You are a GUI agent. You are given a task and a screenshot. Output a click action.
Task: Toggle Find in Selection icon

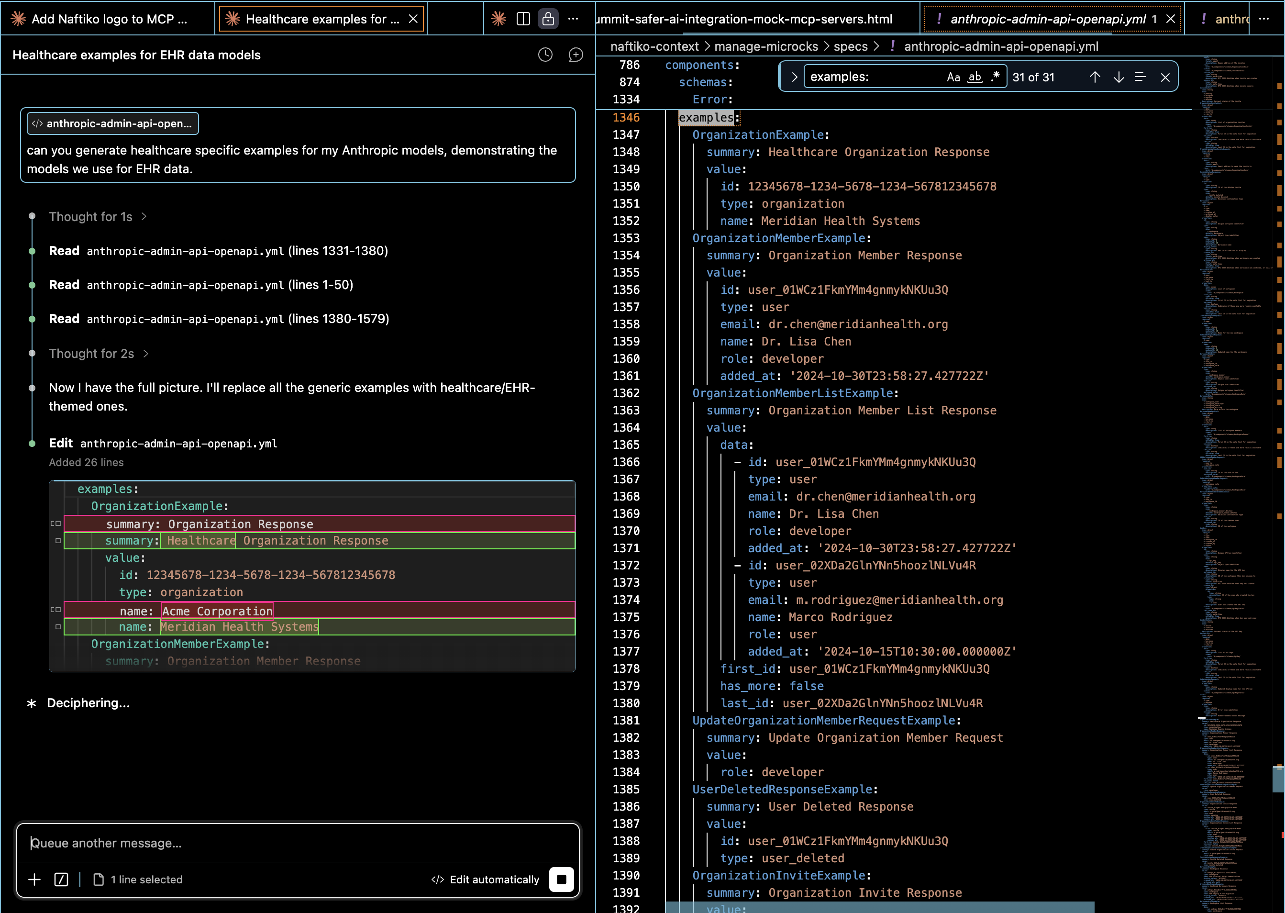pos(1141,77)
